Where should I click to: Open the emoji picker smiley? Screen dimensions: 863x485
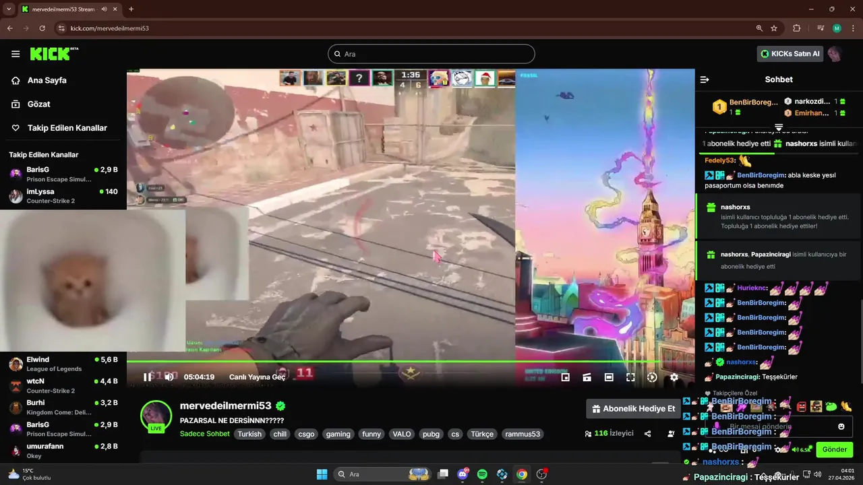(841, 426)
